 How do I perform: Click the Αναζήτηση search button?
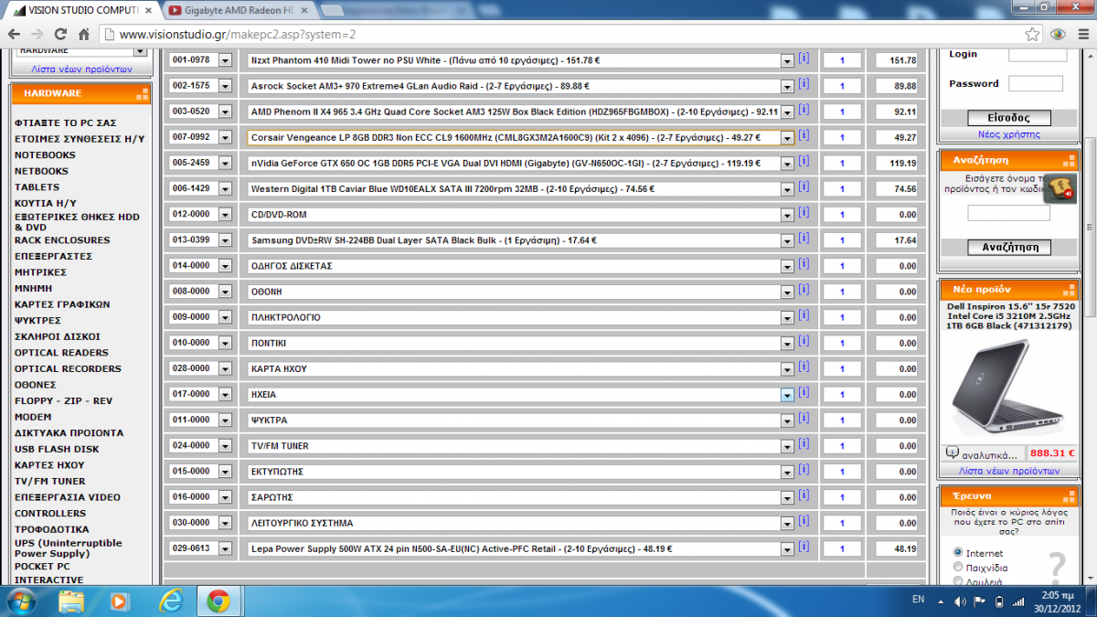coord(1009,248)
